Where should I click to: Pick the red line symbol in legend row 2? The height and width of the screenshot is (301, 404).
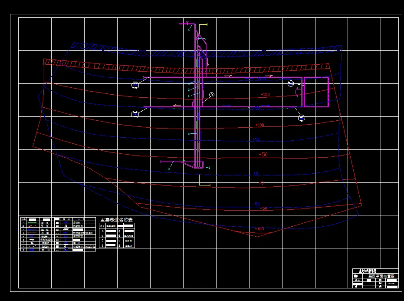pos(32,226)
